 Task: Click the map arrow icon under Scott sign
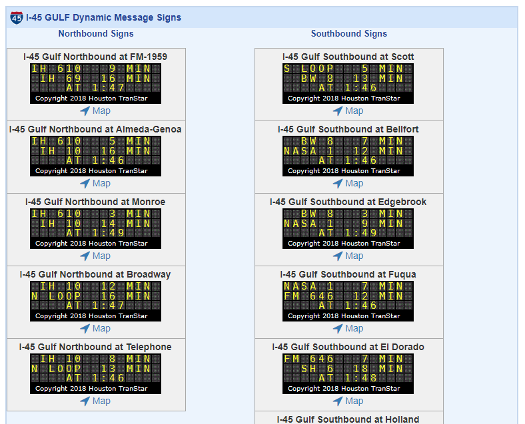coord(338,110)
